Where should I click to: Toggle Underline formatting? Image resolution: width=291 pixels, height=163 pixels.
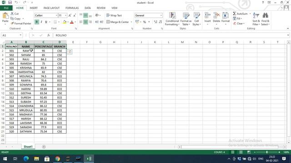[46, 22]
